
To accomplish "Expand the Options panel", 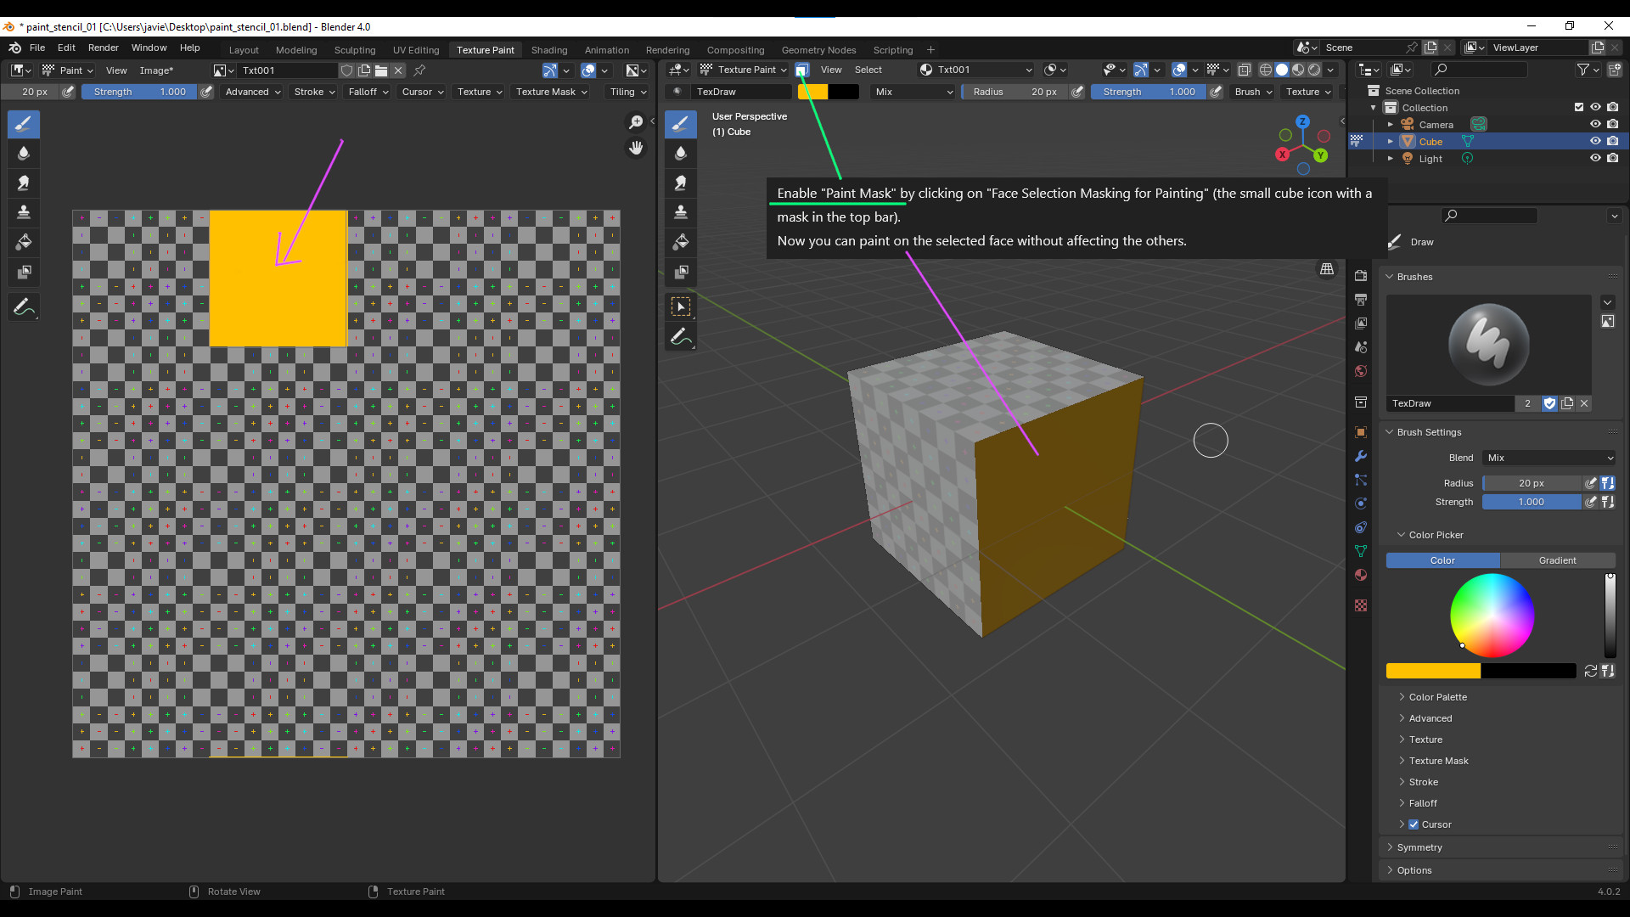I will click(x=1414, y=870).
